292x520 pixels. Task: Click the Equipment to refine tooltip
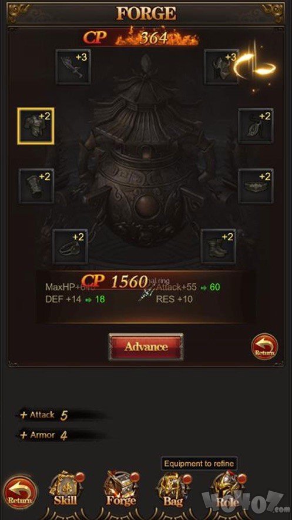[x=199, y=463]
